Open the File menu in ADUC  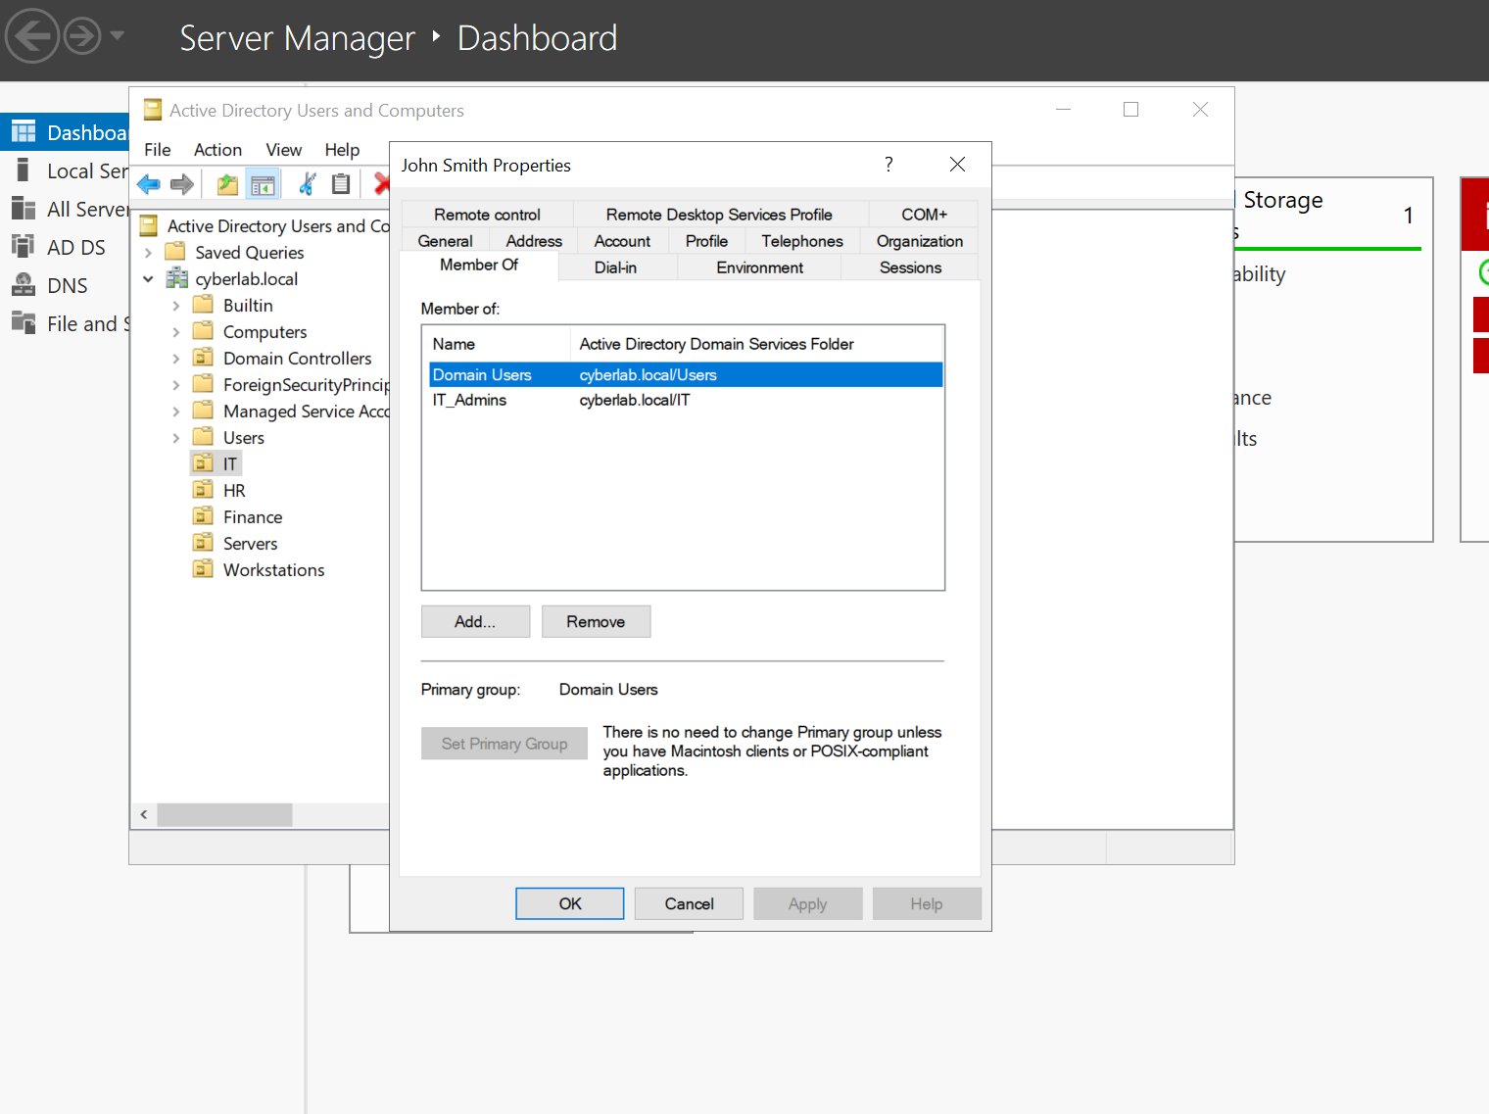(x=158, y=150)
